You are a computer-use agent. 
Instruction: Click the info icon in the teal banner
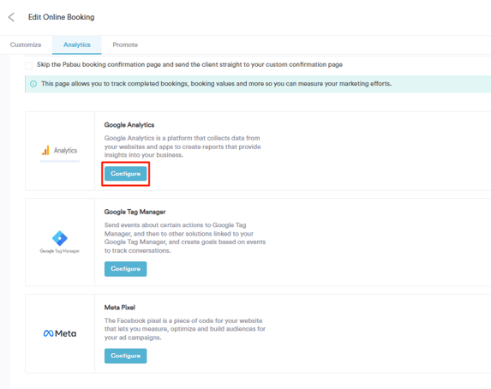click(33, 84)
